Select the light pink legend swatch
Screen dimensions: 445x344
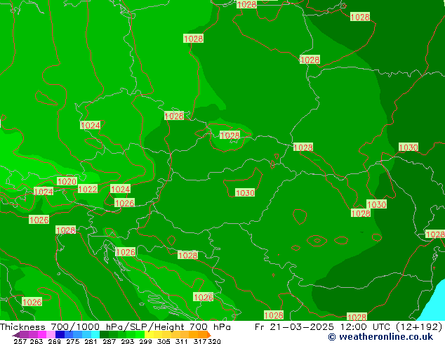[x=51, y=335]
